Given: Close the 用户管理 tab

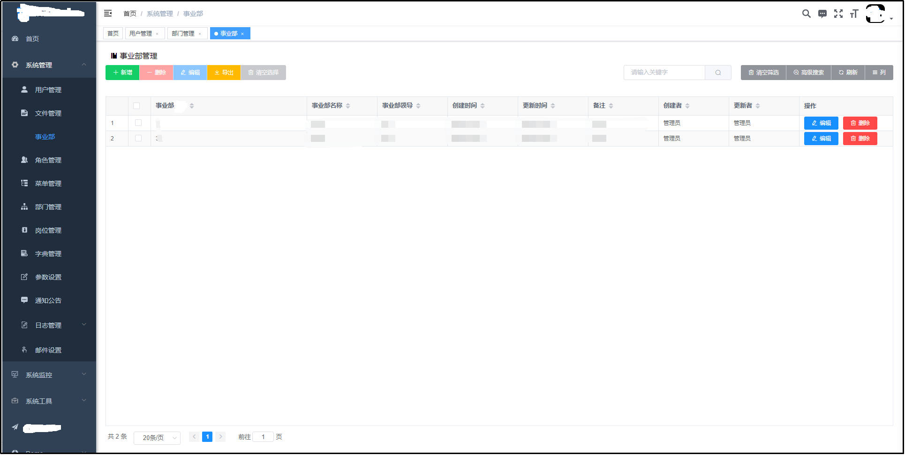Looking at the screenshot, I should point(157,34).
